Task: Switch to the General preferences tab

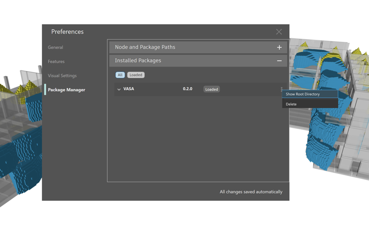Action: pyautogui.click(x=56, y=47)
